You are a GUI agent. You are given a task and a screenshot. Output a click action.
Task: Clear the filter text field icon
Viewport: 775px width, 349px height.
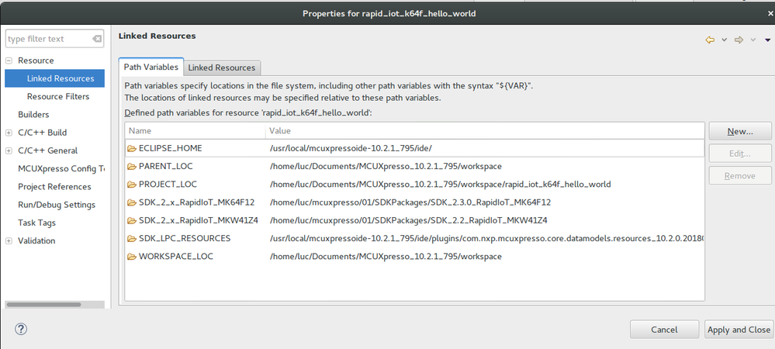[97, 39]
